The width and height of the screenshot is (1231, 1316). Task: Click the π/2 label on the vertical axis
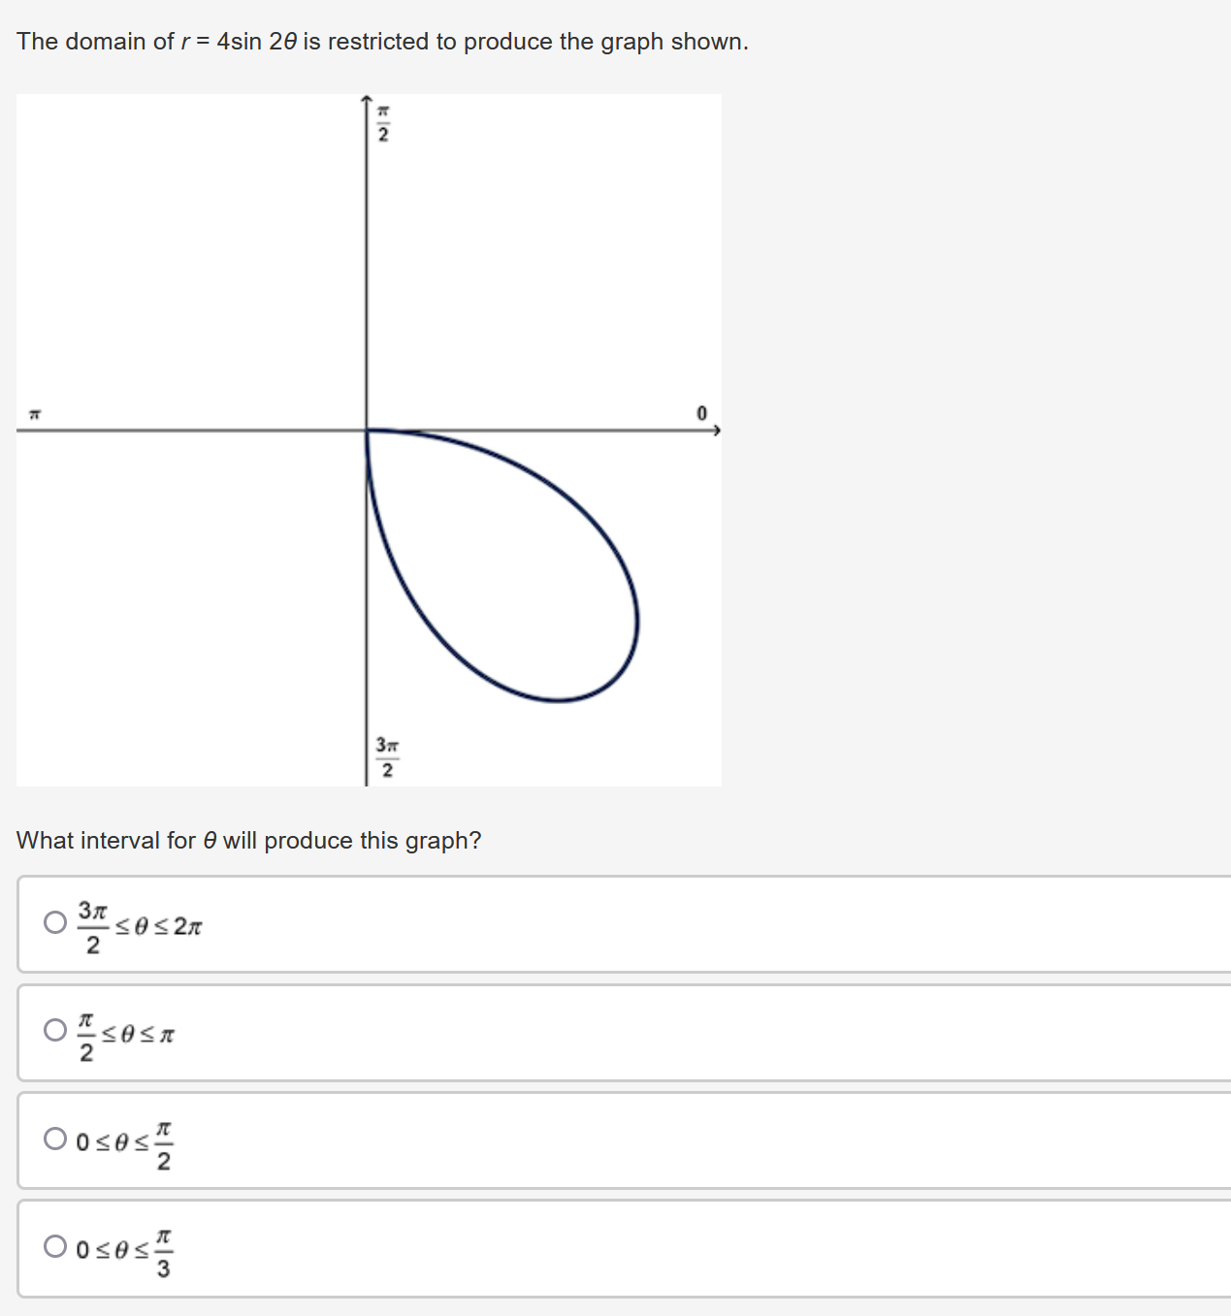[383, 123]
